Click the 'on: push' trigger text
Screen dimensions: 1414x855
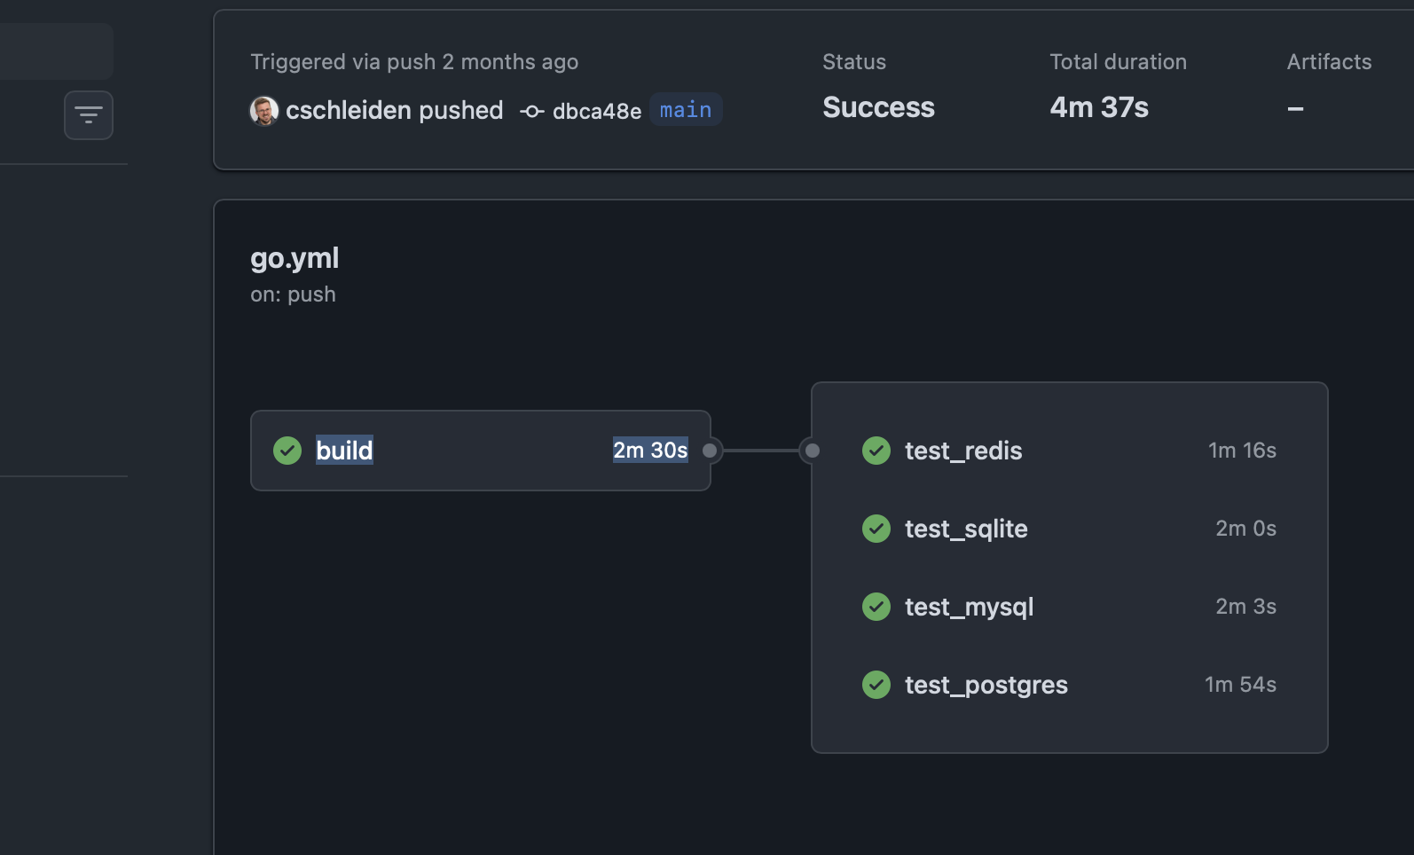293,294
